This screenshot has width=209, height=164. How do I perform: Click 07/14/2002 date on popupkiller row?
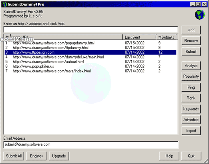click(135, 66)
